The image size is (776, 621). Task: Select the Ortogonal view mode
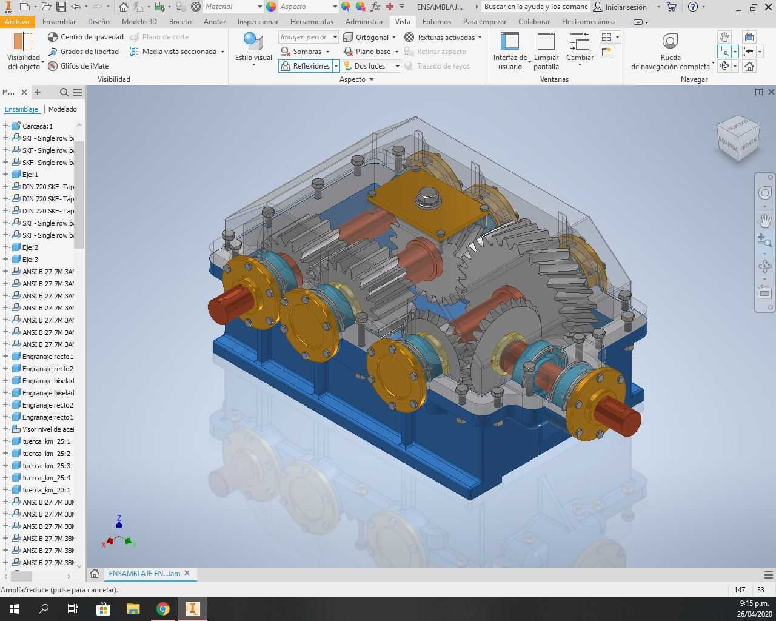[x=366, y=37]
